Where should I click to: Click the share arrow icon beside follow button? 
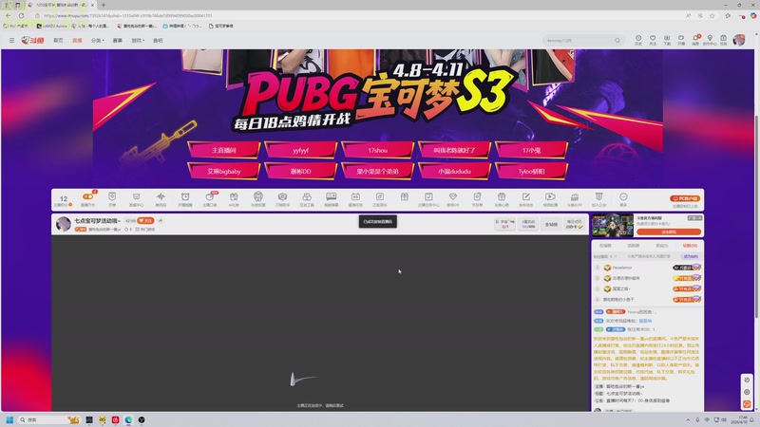pyautogui.click(x=161, y=221)
